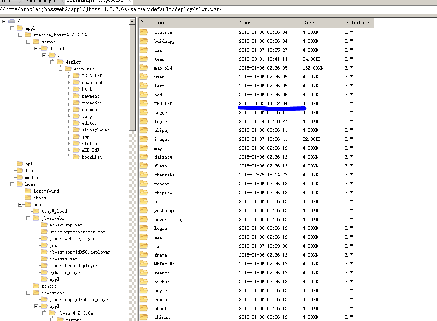Image resolution: width=437 pixels, height=321 pixels.
Task: Select the static folder in tree
Action: pyautogui.click(x=49, y=286)
